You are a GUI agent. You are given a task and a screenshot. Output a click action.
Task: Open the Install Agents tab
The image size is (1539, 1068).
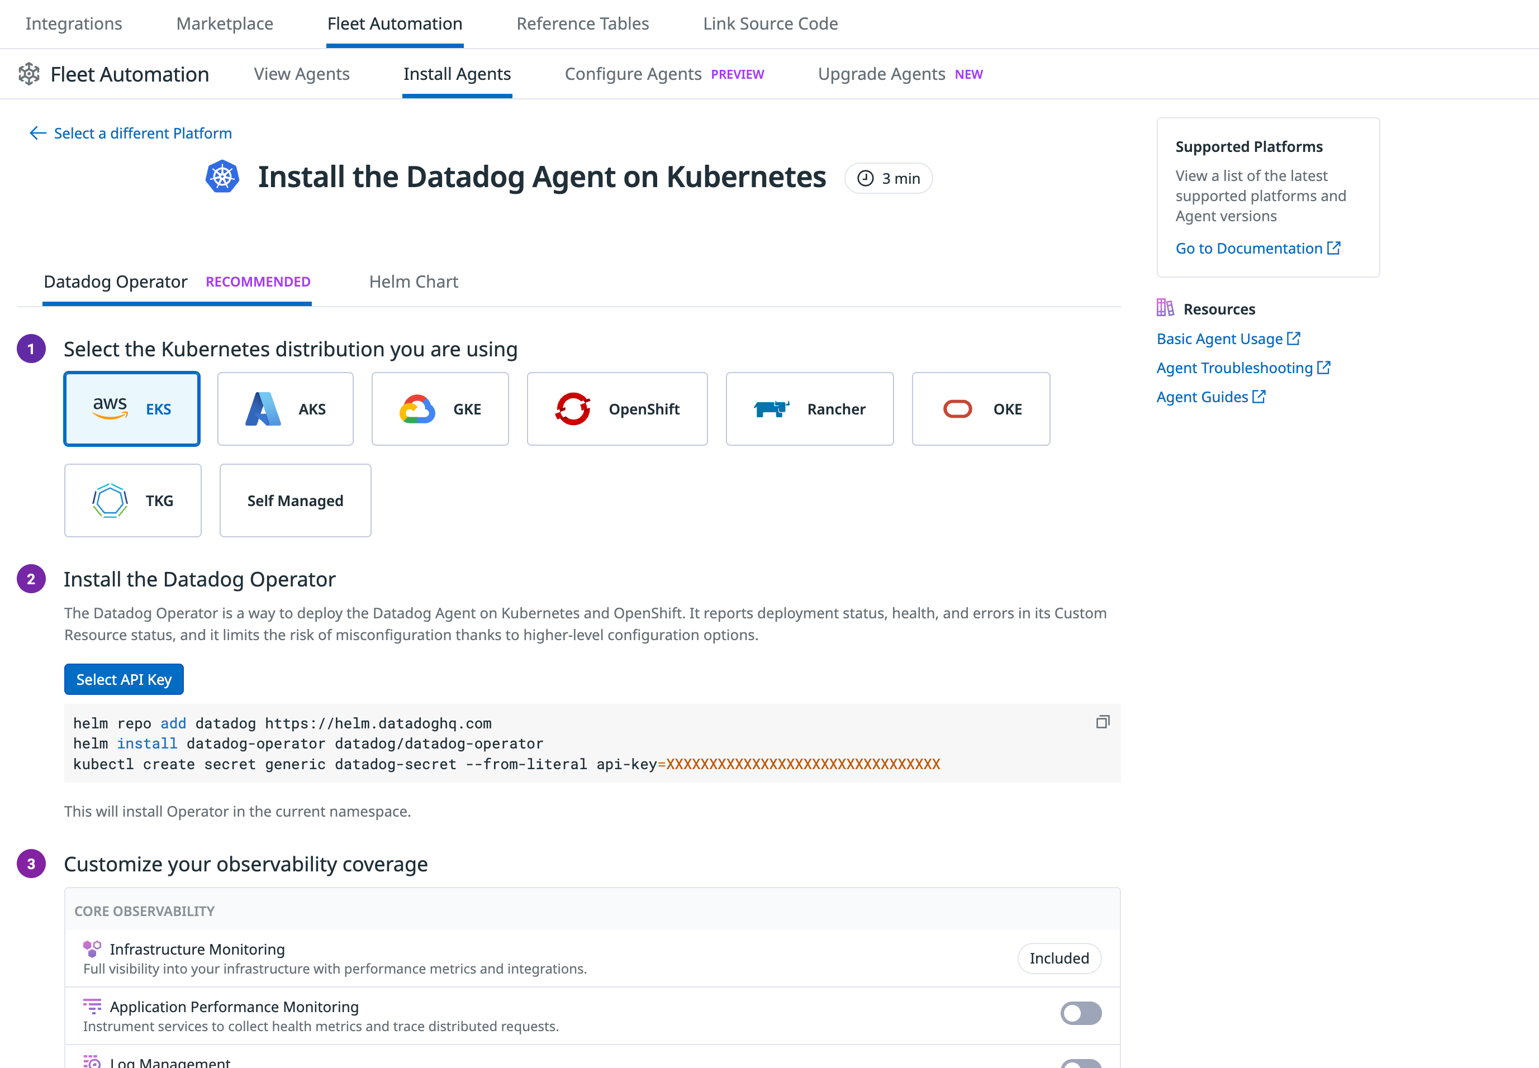(x=457, y=74)
